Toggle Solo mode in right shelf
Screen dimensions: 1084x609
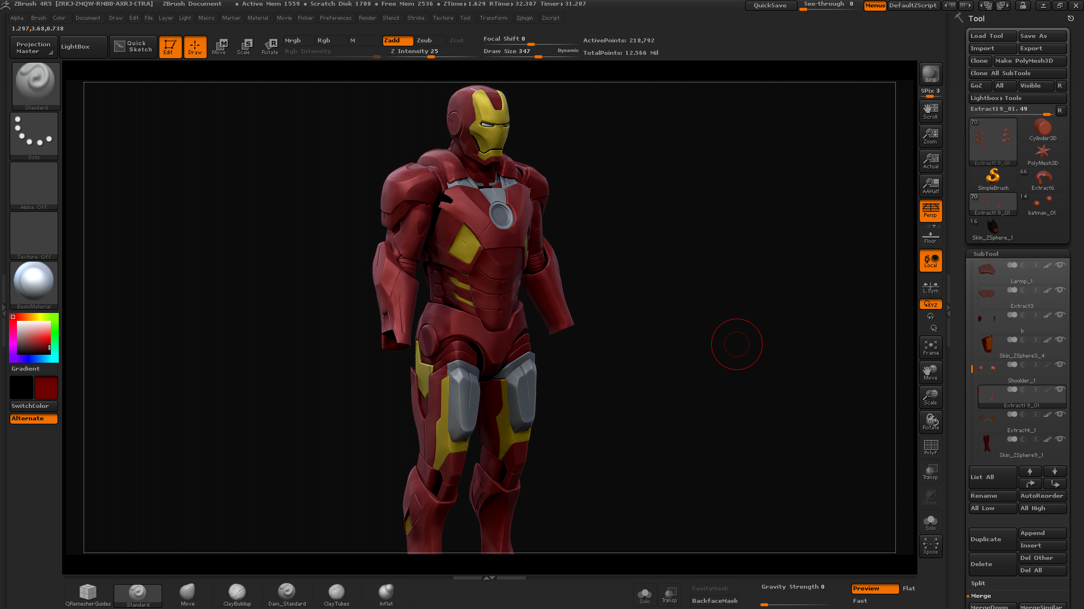coord(930,522)
